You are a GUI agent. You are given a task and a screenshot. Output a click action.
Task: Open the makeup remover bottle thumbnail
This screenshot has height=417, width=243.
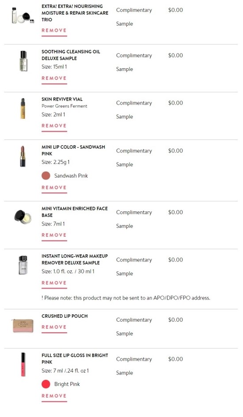click(23, 265)
